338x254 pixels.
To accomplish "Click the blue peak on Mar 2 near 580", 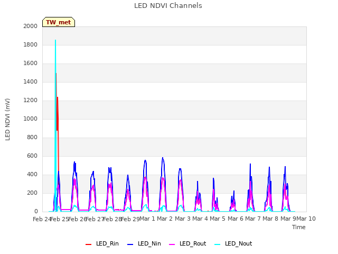I will tap(163, 158).
